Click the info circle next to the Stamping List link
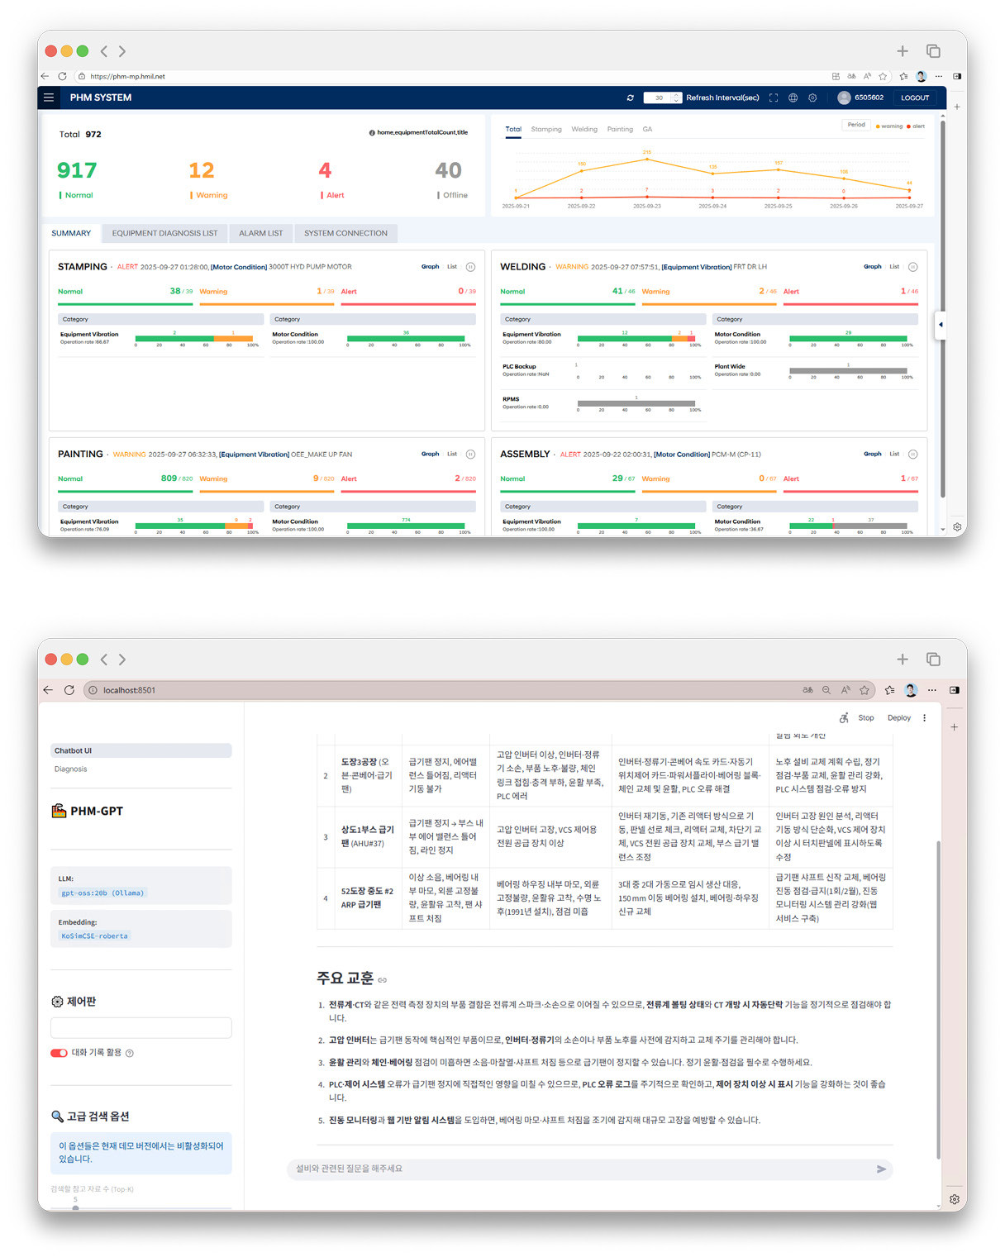 (470, 267)
